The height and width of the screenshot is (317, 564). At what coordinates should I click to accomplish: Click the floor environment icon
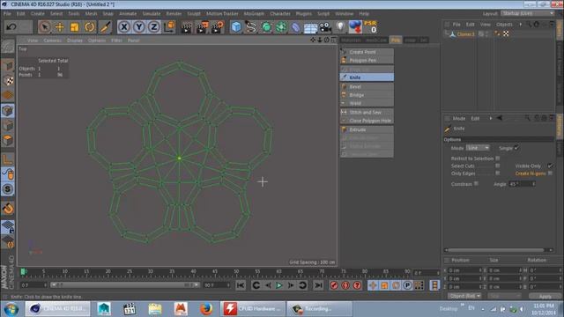(x=310, y=27)
